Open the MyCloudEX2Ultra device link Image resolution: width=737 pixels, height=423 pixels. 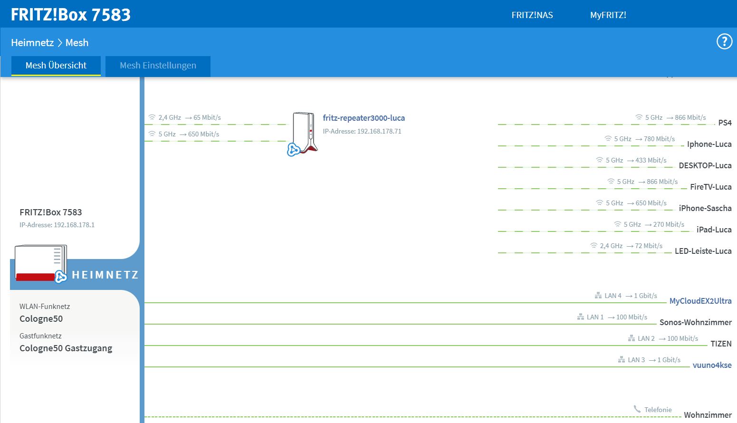coord(700,301)
